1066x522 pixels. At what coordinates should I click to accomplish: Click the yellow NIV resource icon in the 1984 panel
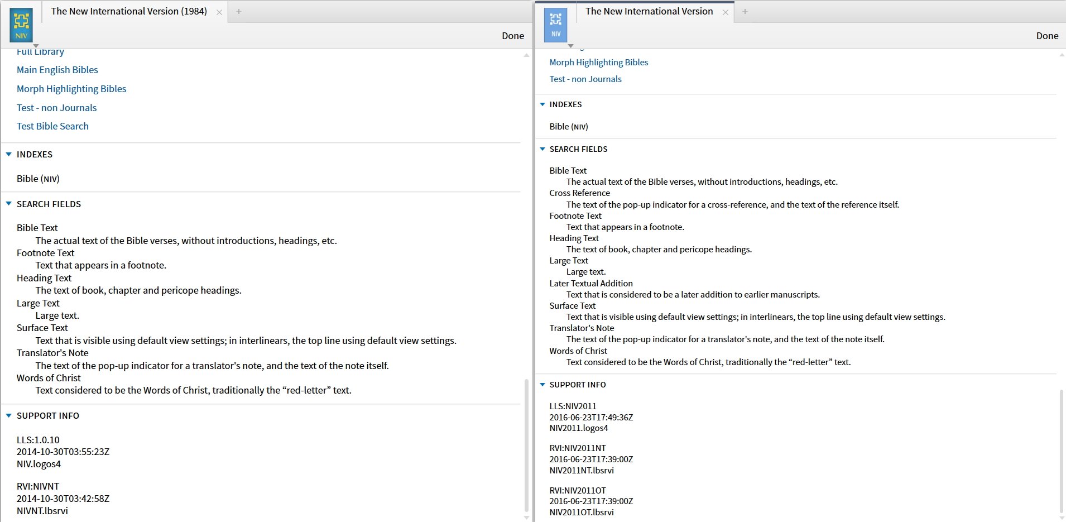point(21,25)
